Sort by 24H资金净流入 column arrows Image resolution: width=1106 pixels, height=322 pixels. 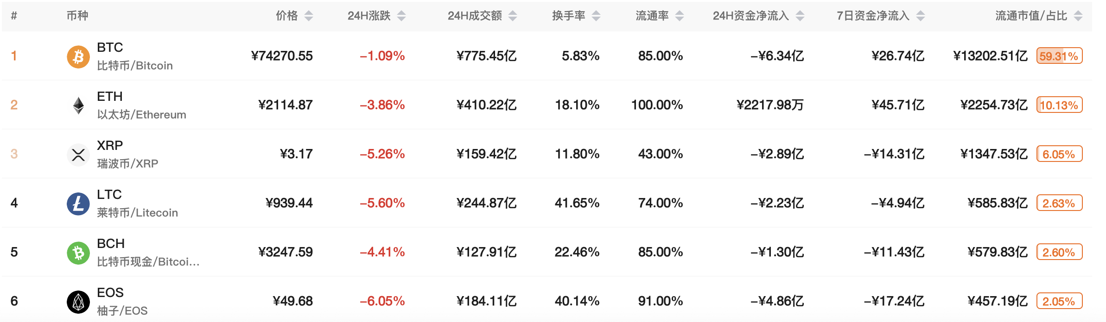(x=800, y=16)
